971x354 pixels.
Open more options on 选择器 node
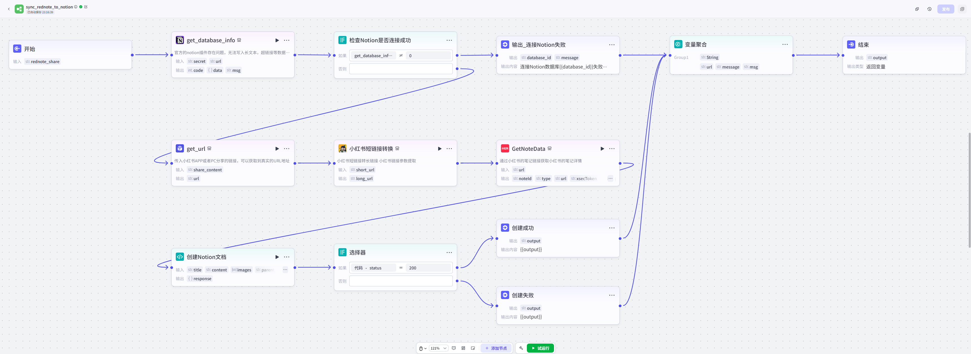pyautogui.click(x=449, y=253)
